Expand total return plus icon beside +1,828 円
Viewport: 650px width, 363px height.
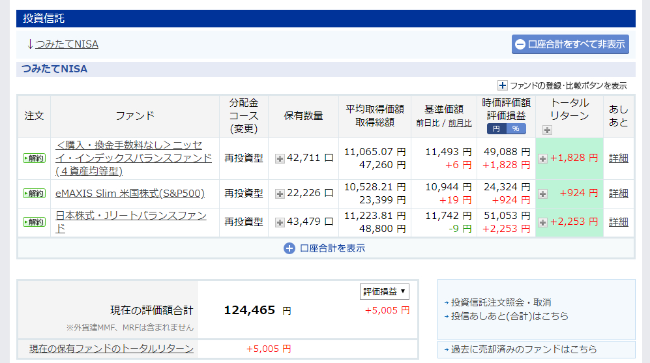pos(542,159)
